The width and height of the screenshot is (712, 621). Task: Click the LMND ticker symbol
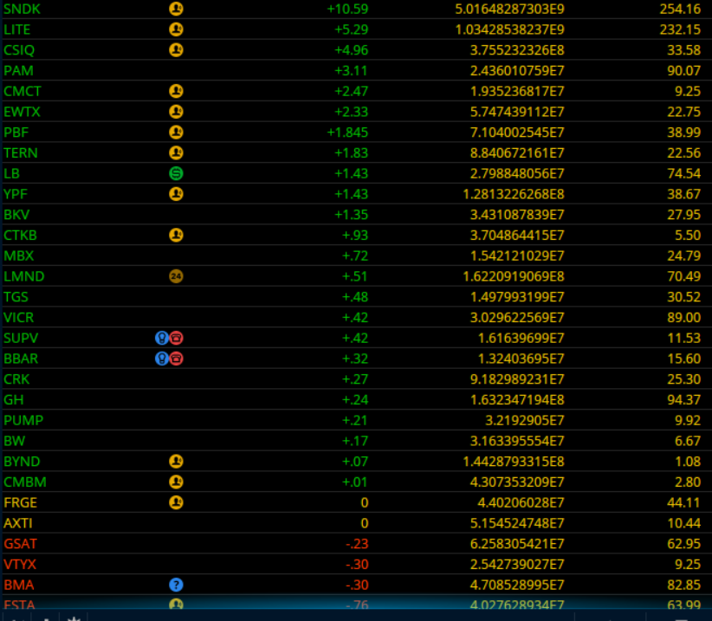click(x=24, y=276)
